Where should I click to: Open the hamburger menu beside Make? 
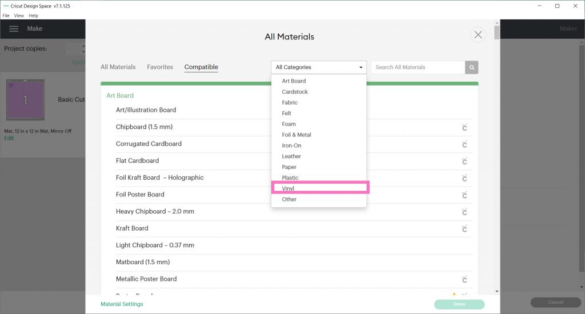tap(14, 29)
